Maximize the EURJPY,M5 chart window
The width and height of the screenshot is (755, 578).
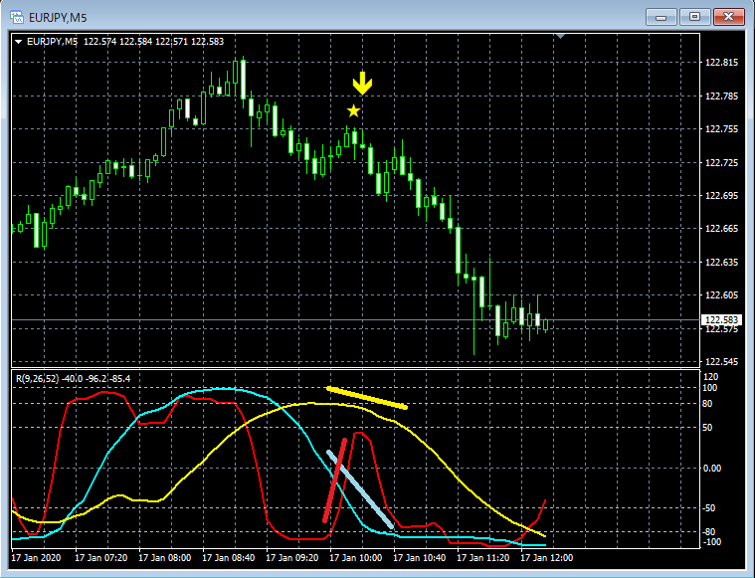tap(694, 17)
